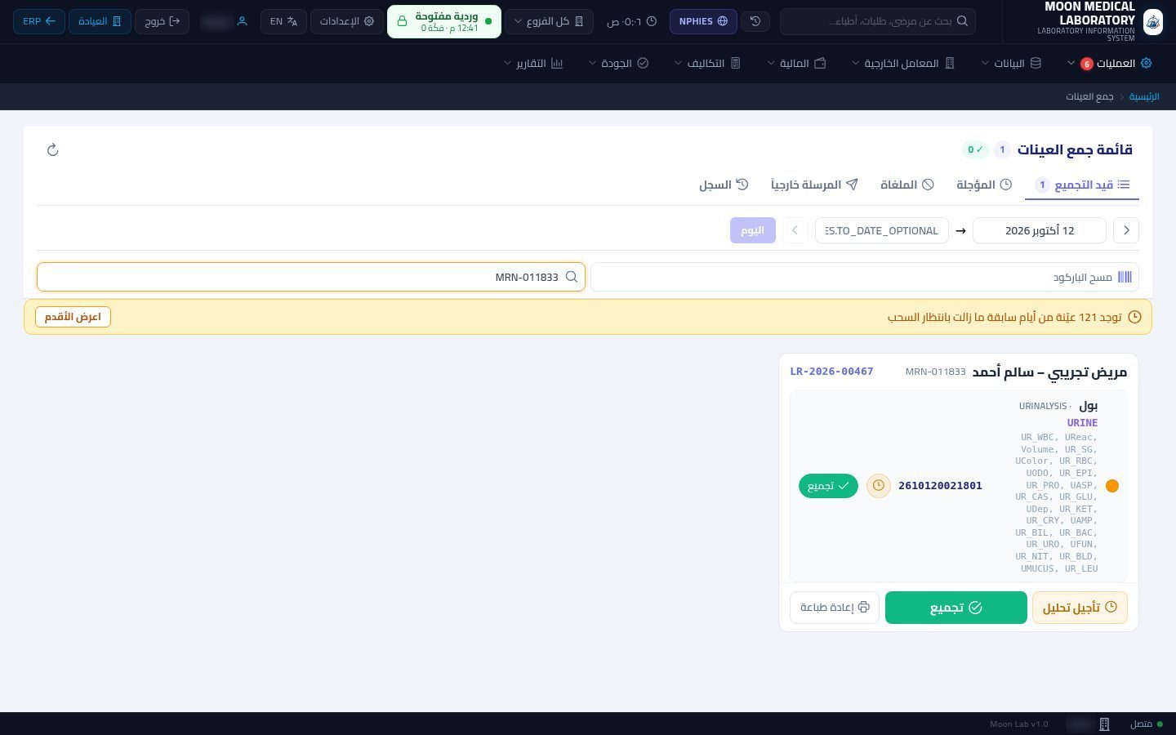The image size is (1176, 735).
Task: Expand the التكاليف costs menu
Action: 707,63
